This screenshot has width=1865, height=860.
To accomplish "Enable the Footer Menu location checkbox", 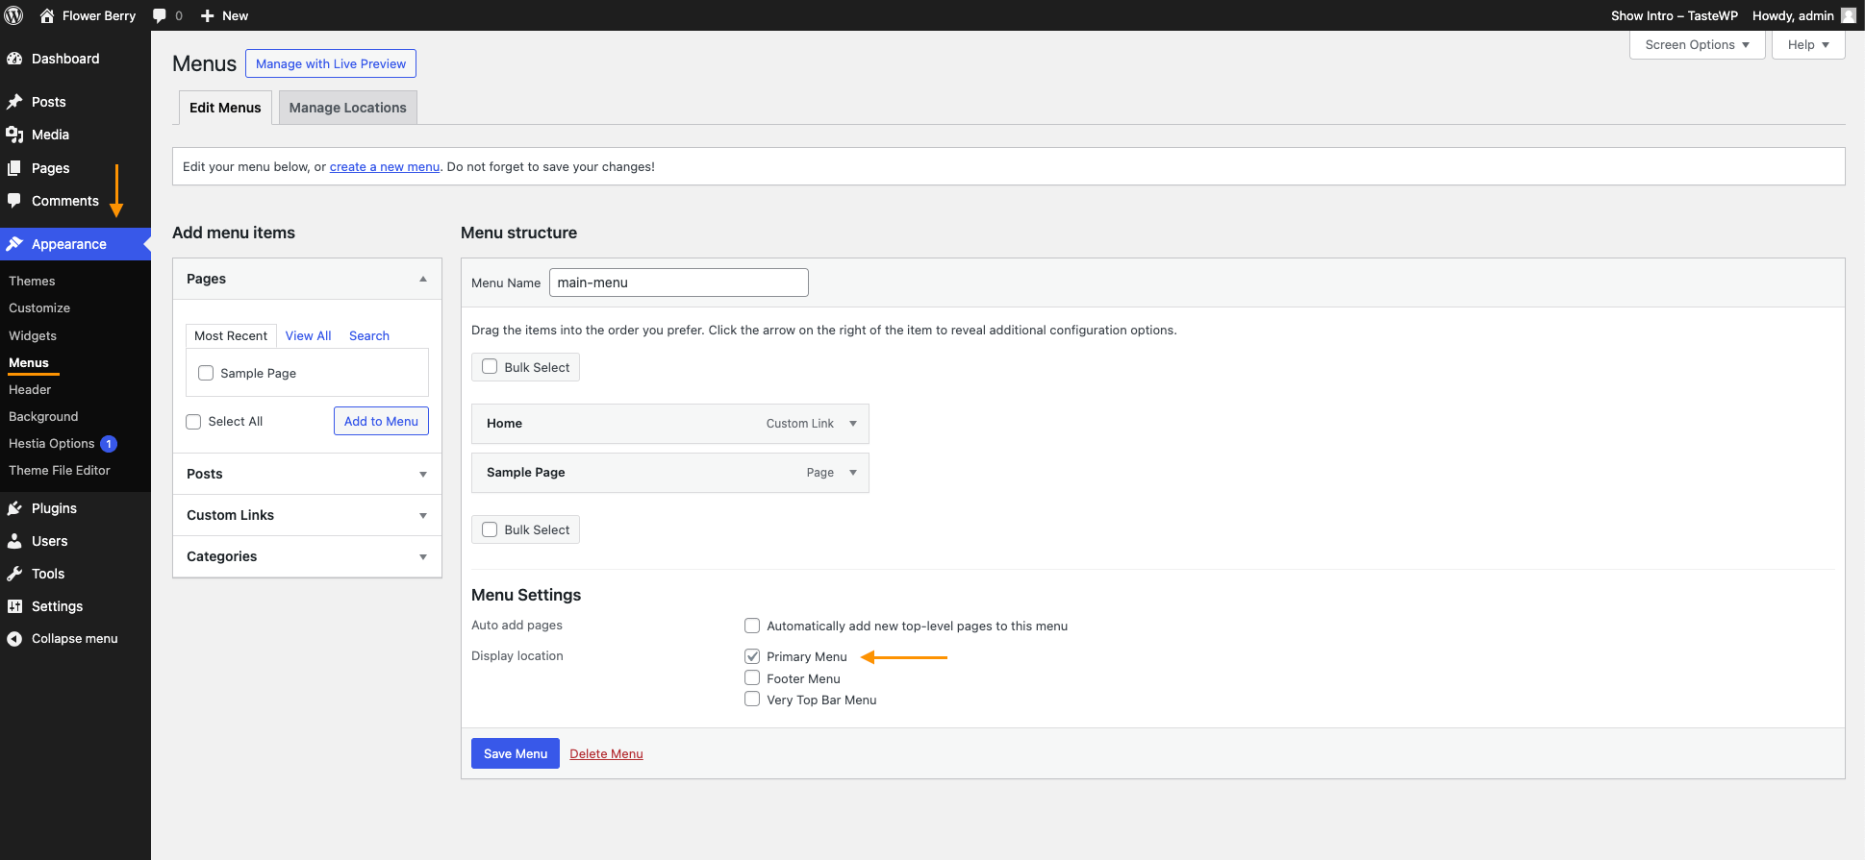I will [x=752, y=678].
